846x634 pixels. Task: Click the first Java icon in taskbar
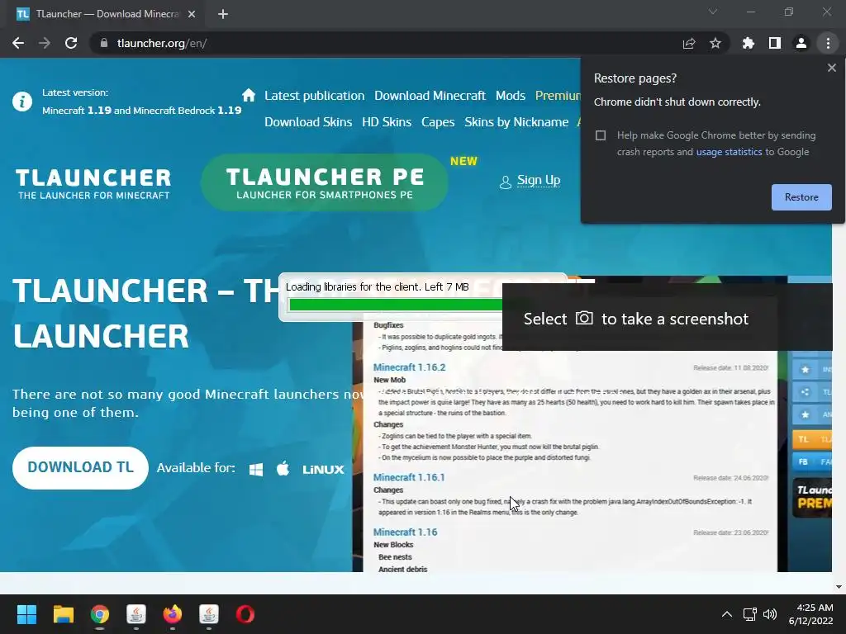[136, 614]
